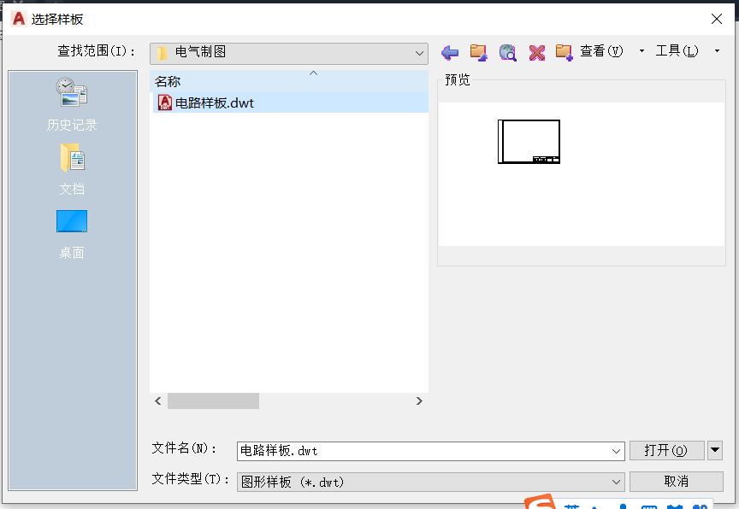Go up one folder level icon
This screenshot has width=739, height=509.
click(479, 53)
